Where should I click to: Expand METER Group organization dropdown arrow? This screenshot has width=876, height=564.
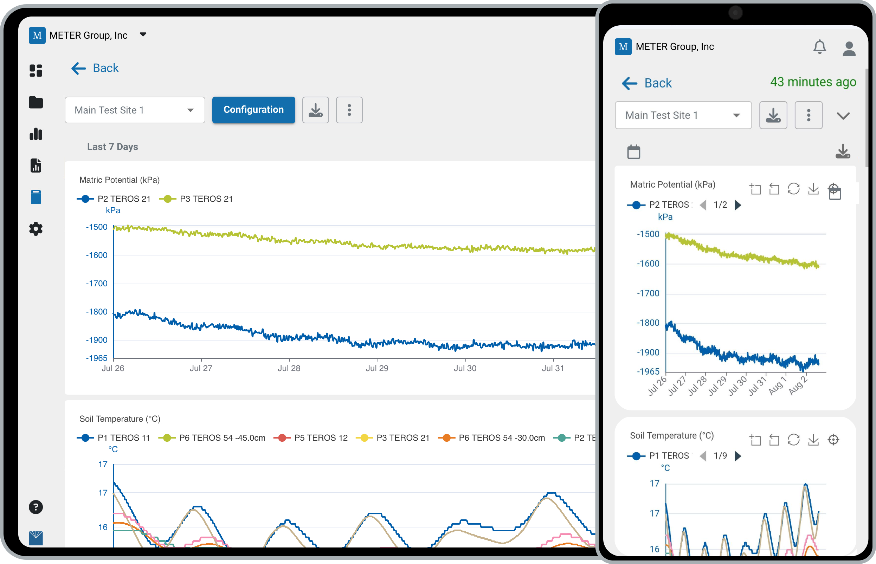(x=143, y=35)
